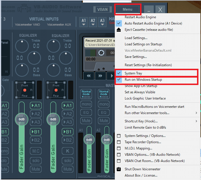Click the M.I.D.I. Mapping window icon
201x180 pixels.
pyautogui.click(x=119, y=148)
